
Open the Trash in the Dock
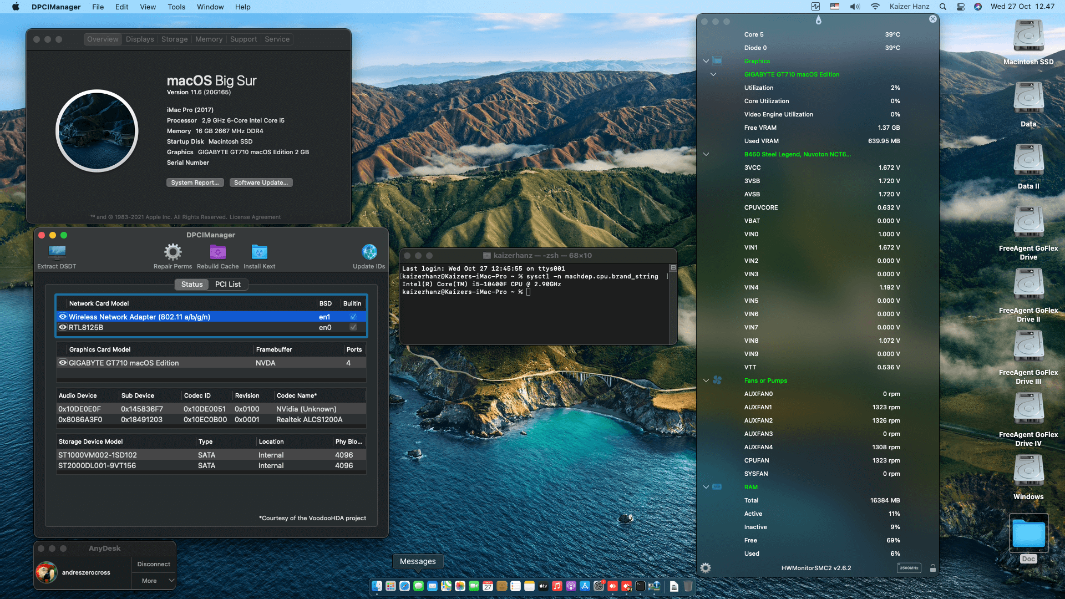click(x=688, y=586)
